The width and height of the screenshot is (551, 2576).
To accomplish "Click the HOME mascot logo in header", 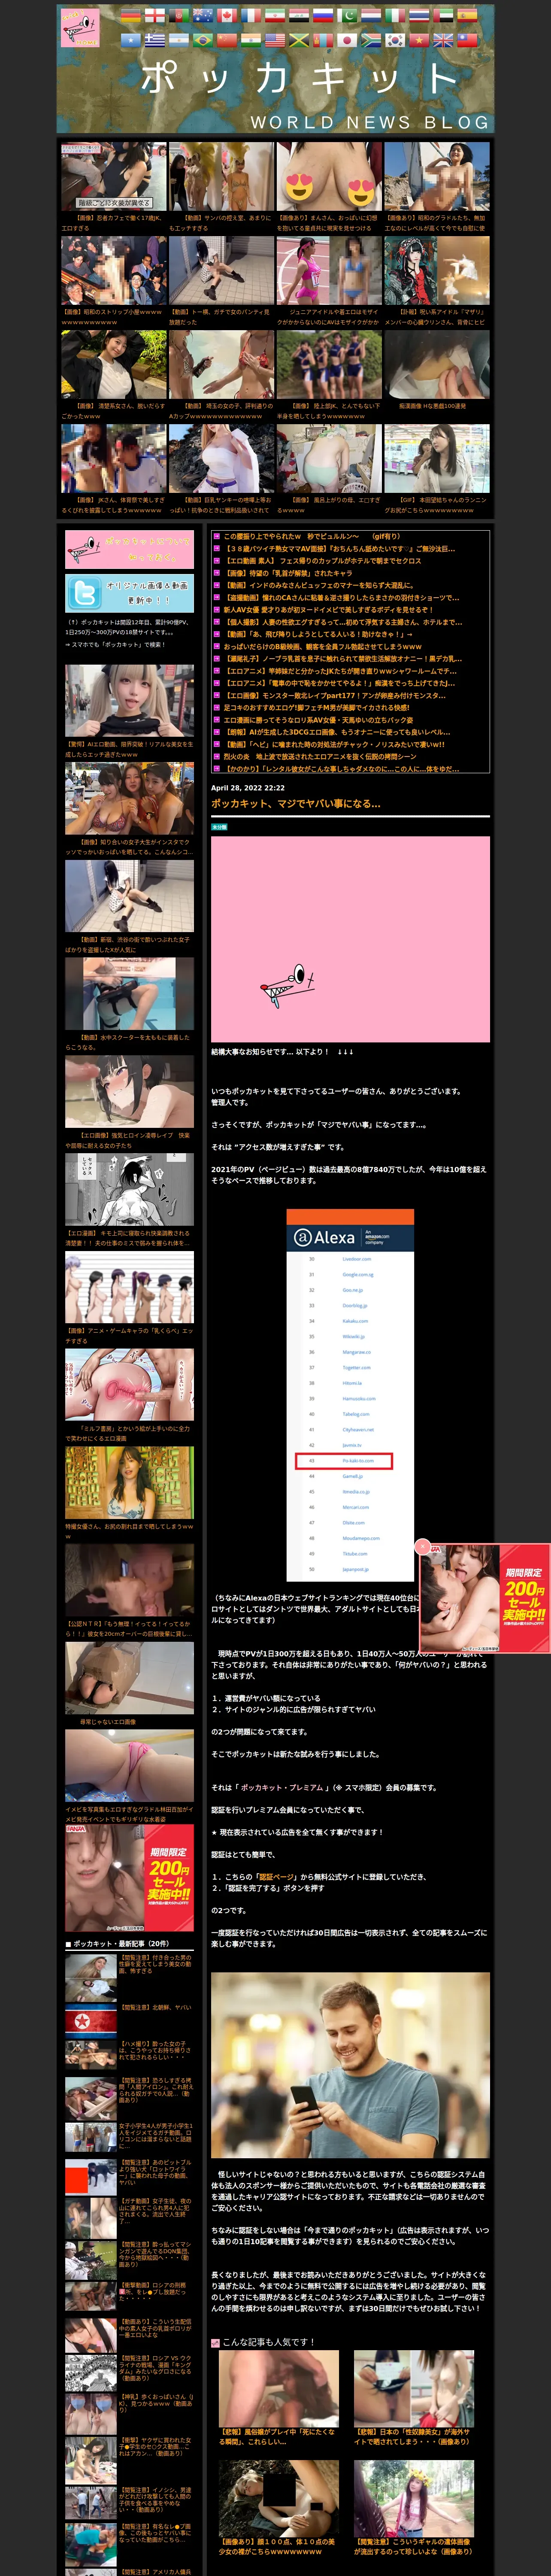I will (x=80, y=27).
